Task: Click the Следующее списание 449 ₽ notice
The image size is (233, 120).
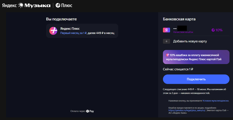Action: pos(195,91)
